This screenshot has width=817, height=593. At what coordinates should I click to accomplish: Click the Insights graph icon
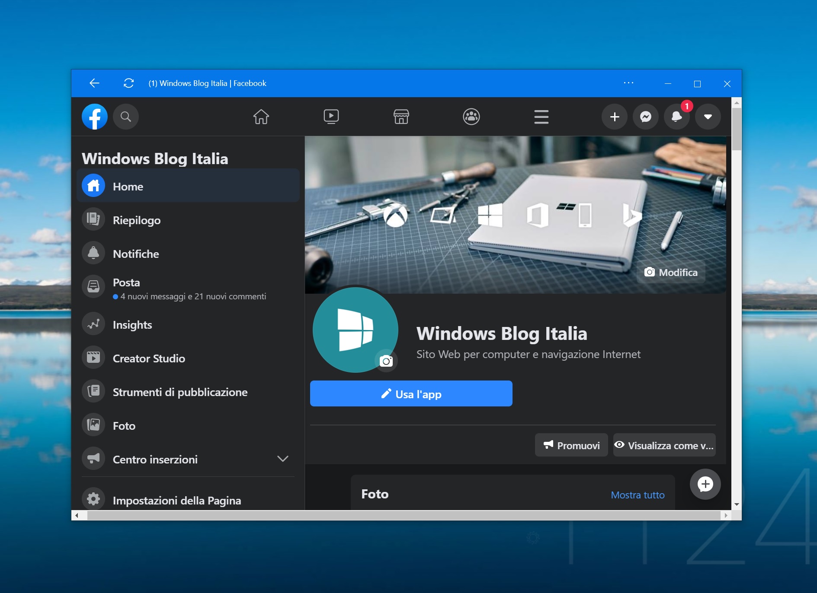pyautogui.click(x=93, y=324)
